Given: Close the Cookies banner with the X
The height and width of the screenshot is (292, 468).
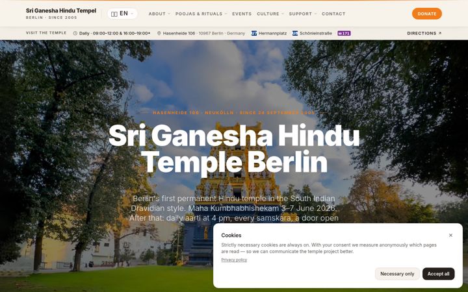Looking at the screenshot, I should (x=450, y=235).
